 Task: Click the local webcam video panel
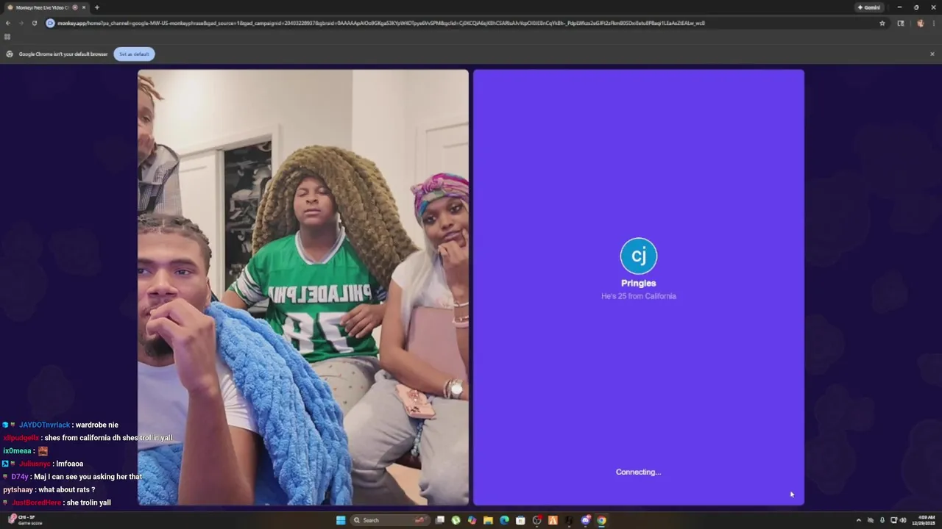(303, 287)
